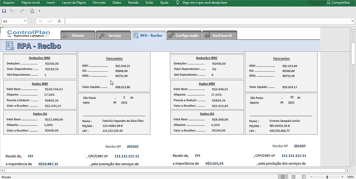Screen dimensions: 356x179
Task: Click name Ernesto Sampaio Junior
Action: point(285,121)
